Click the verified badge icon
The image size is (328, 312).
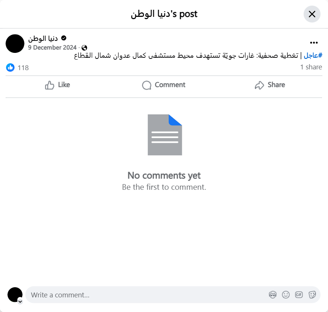pos(64,38)
